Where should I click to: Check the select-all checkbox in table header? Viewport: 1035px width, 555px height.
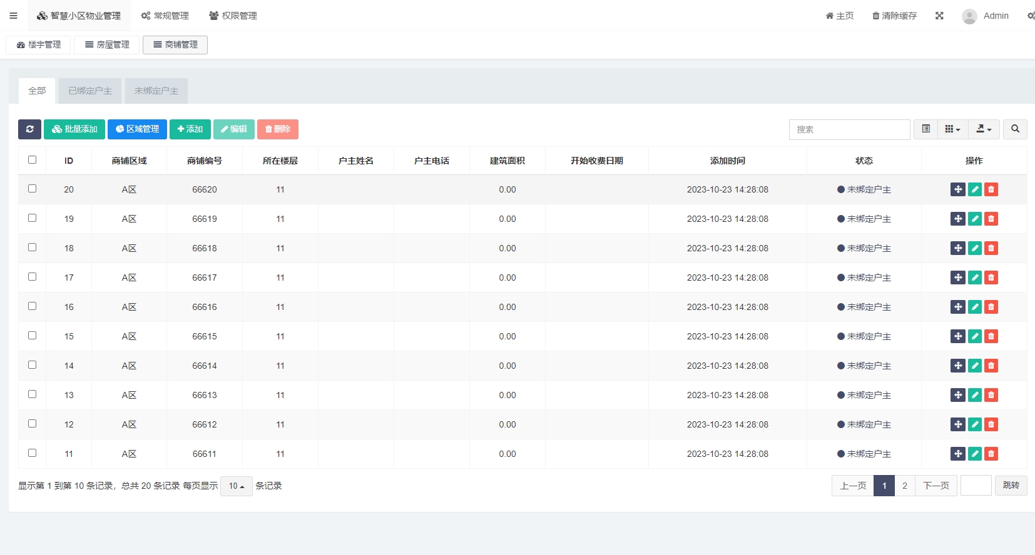[x=33, y=160]
